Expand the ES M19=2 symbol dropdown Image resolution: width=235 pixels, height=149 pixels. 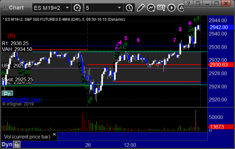pos(68,7)
